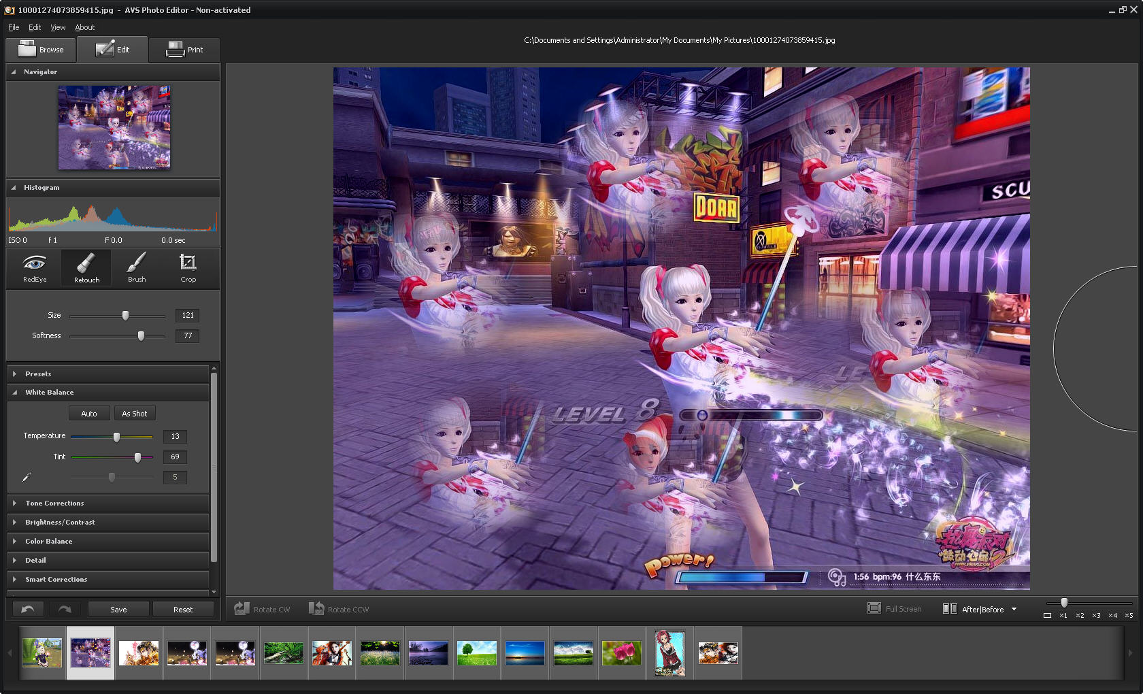Apply Auto white balance

pos(89,413)
